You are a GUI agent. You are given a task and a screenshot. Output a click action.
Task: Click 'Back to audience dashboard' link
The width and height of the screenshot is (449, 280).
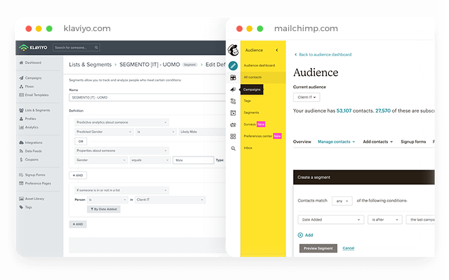pyautogui.click(x=323, y=55)
